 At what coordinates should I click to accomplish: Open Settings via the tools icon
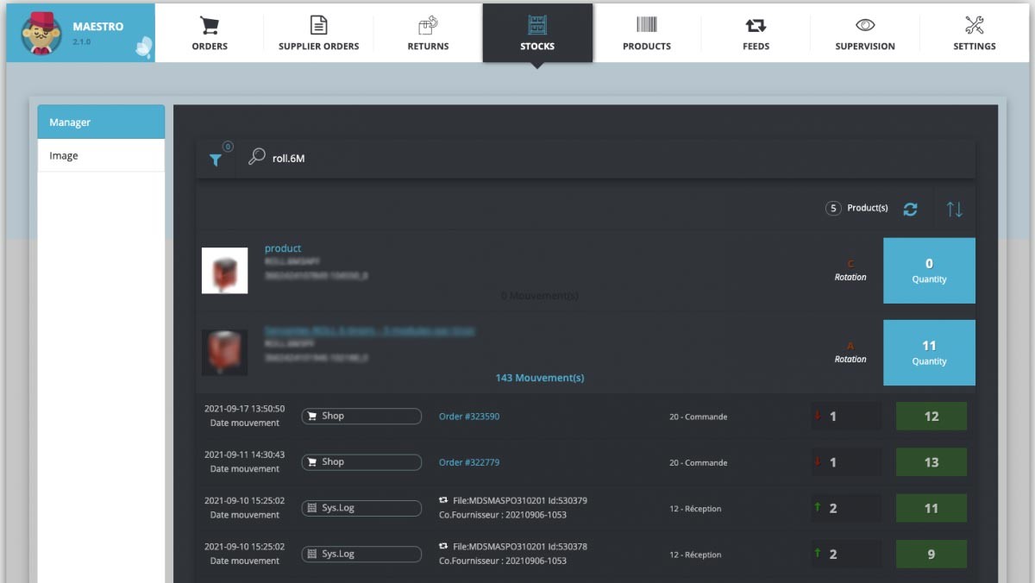pos(974,34)
